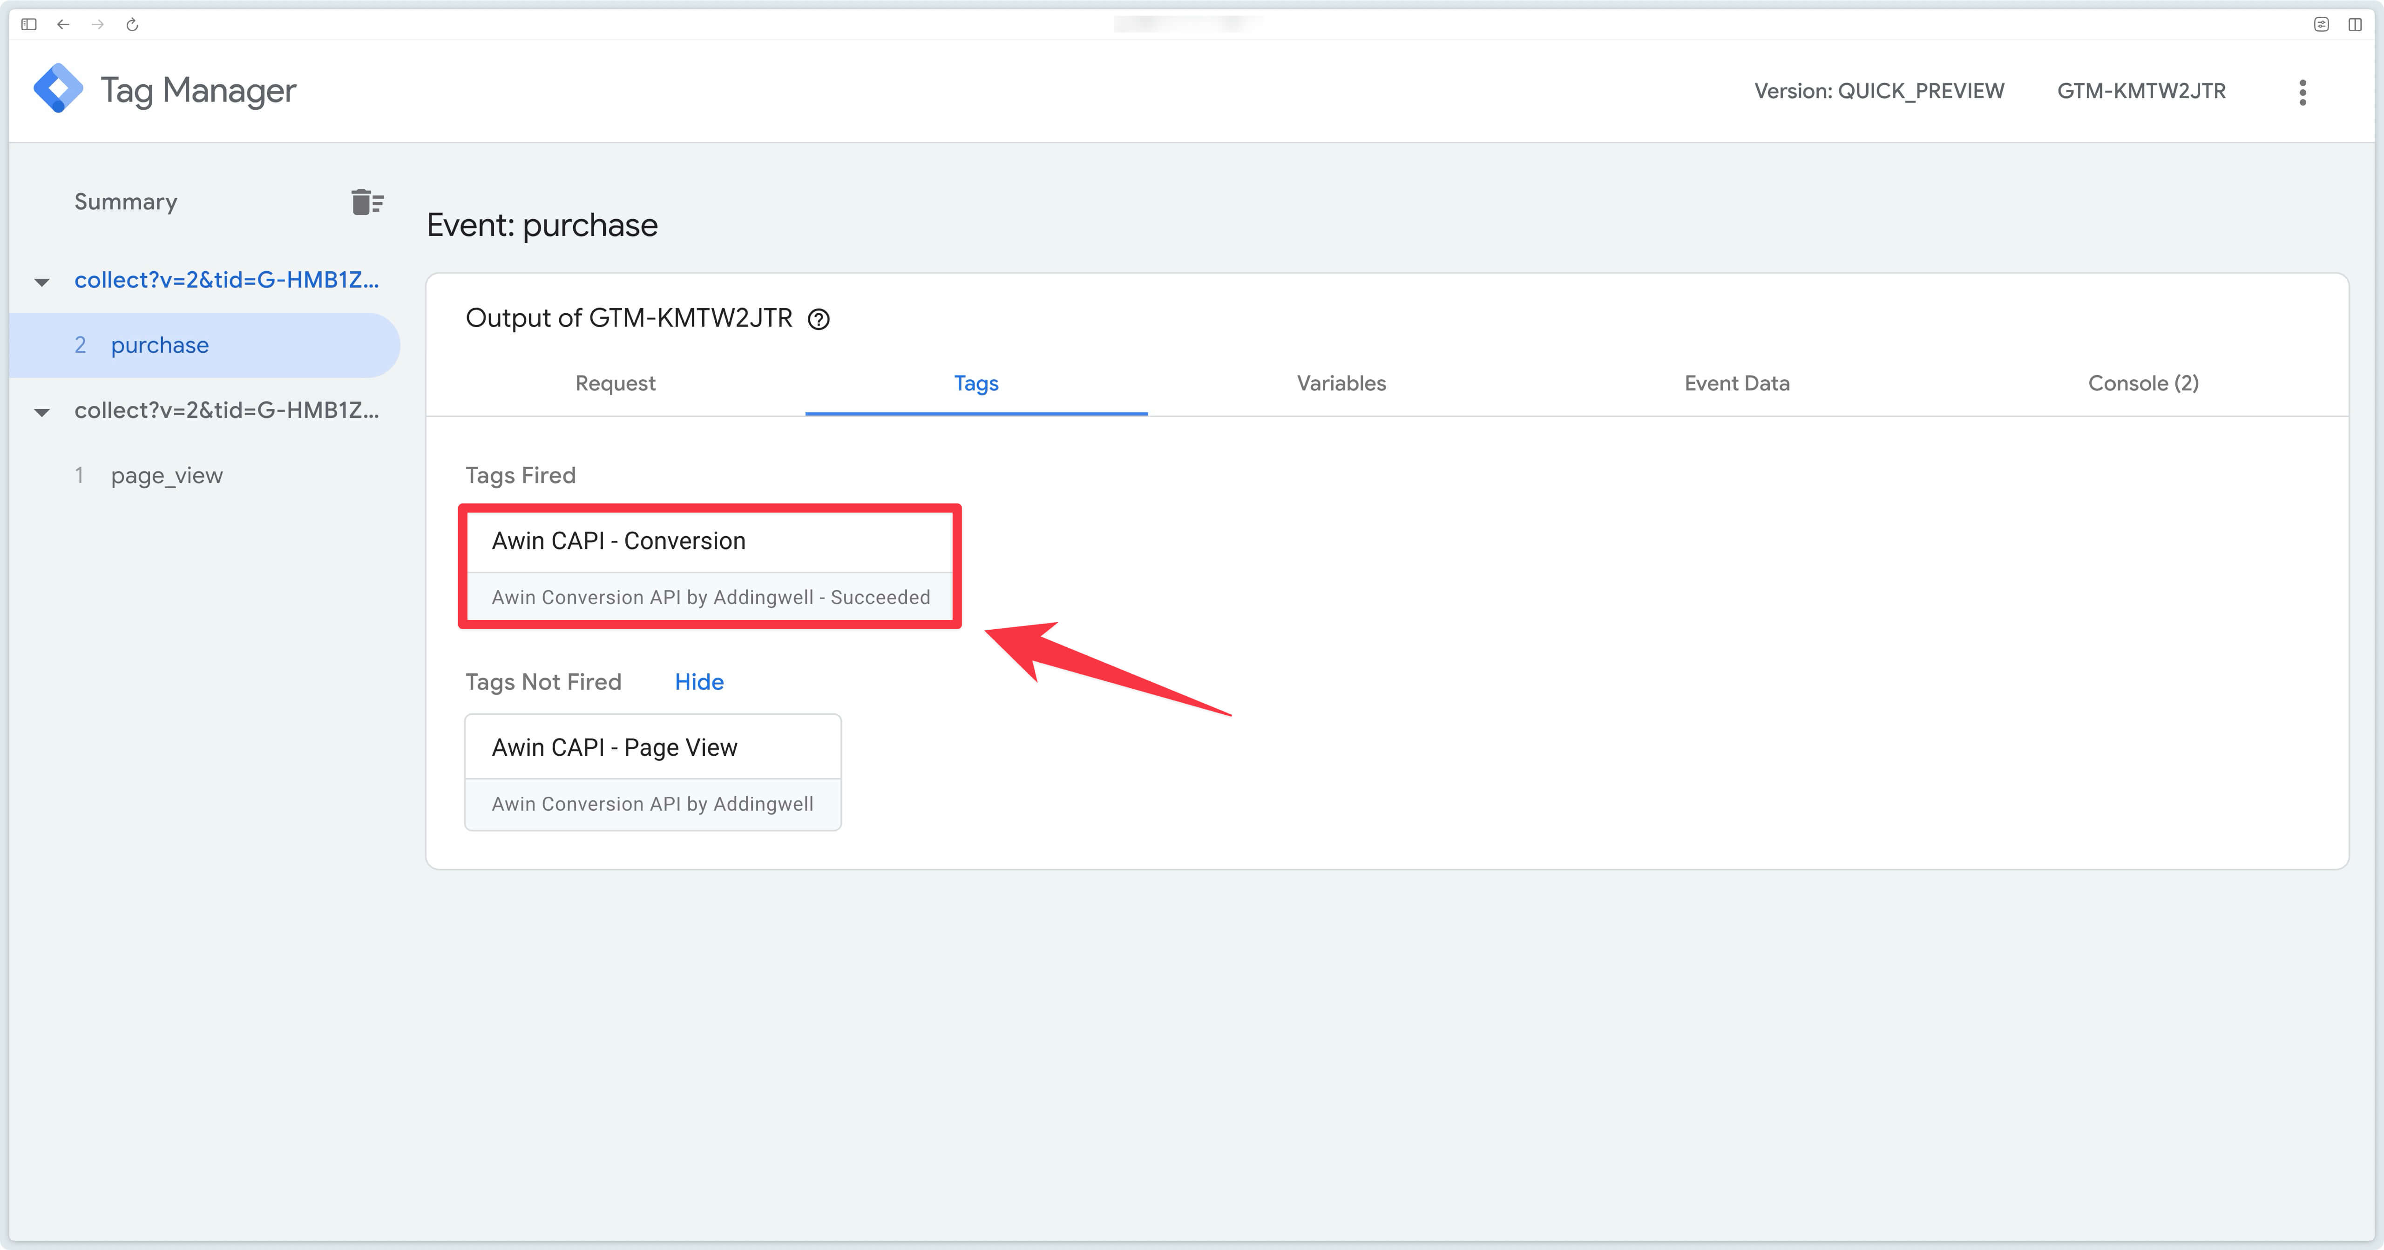
Task: Open the three-dot more options menu
Action: [x=2303, y=92]
